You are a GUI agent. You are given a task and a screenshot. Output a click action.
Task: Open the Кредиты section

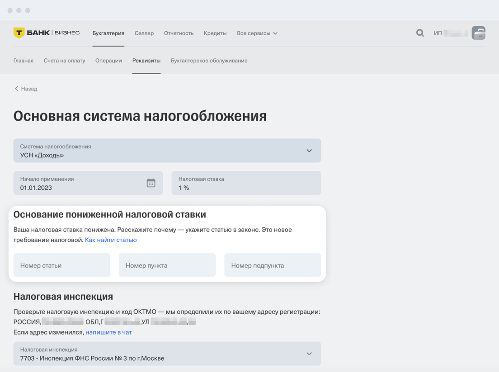pos(215,33)
